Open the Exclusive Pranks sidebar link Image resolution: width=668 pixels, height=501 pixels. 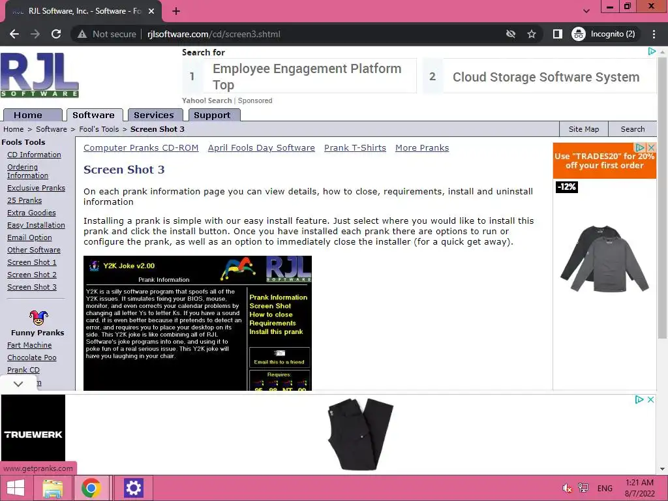37,188
